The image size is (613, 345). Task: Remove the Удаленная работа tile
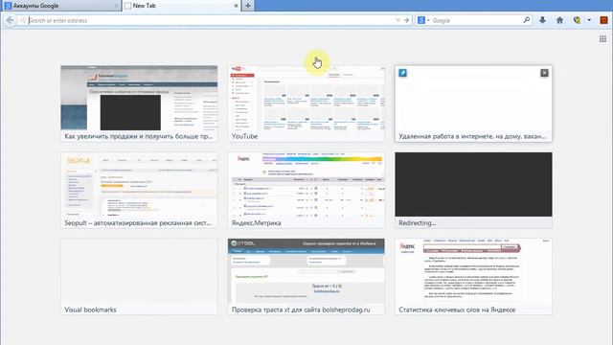point(544,73)
